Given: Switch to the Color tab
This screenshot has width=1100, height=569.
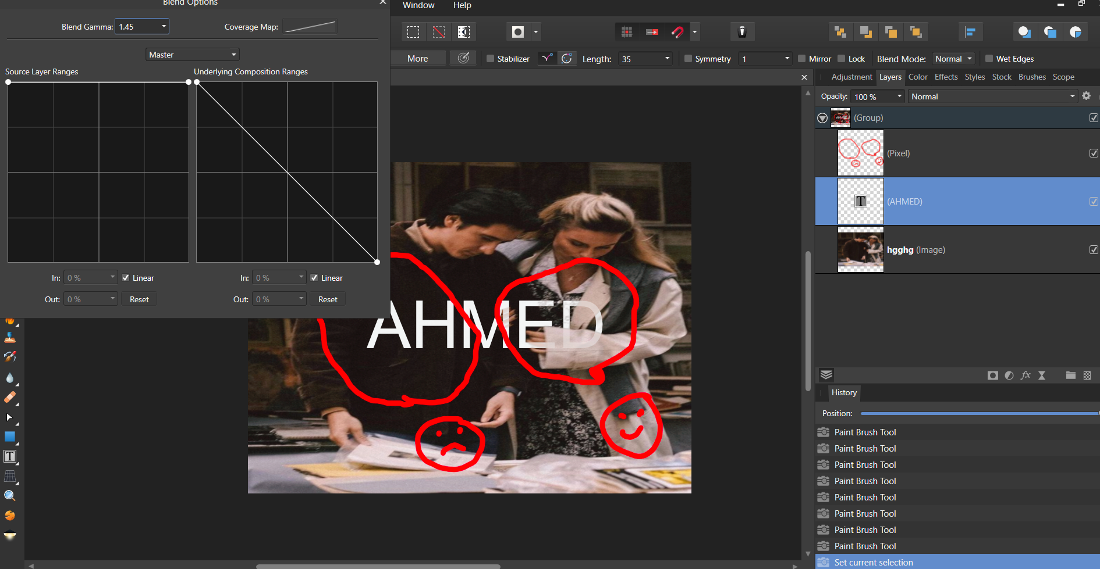Looking at the screenshot, I should click(918, 77).
